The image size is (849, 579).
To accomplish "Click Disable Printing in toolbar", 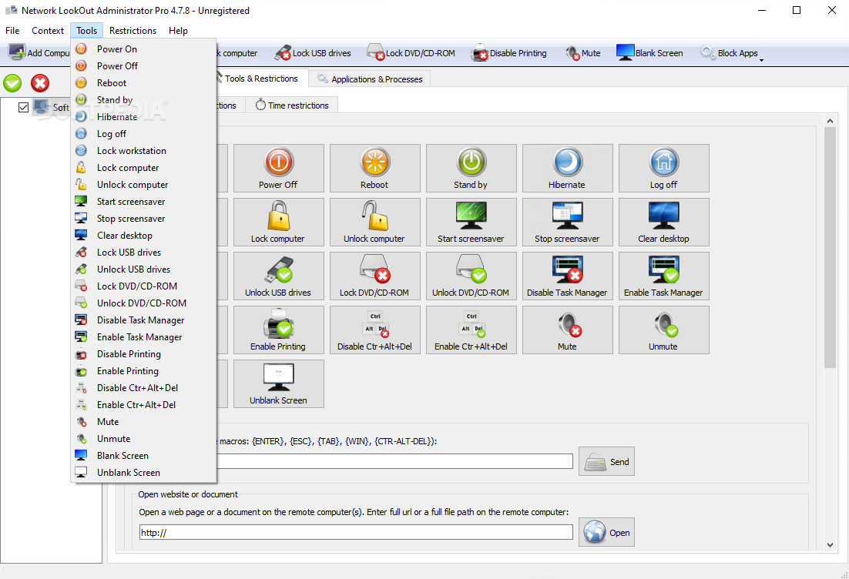I will coord(509,53).
